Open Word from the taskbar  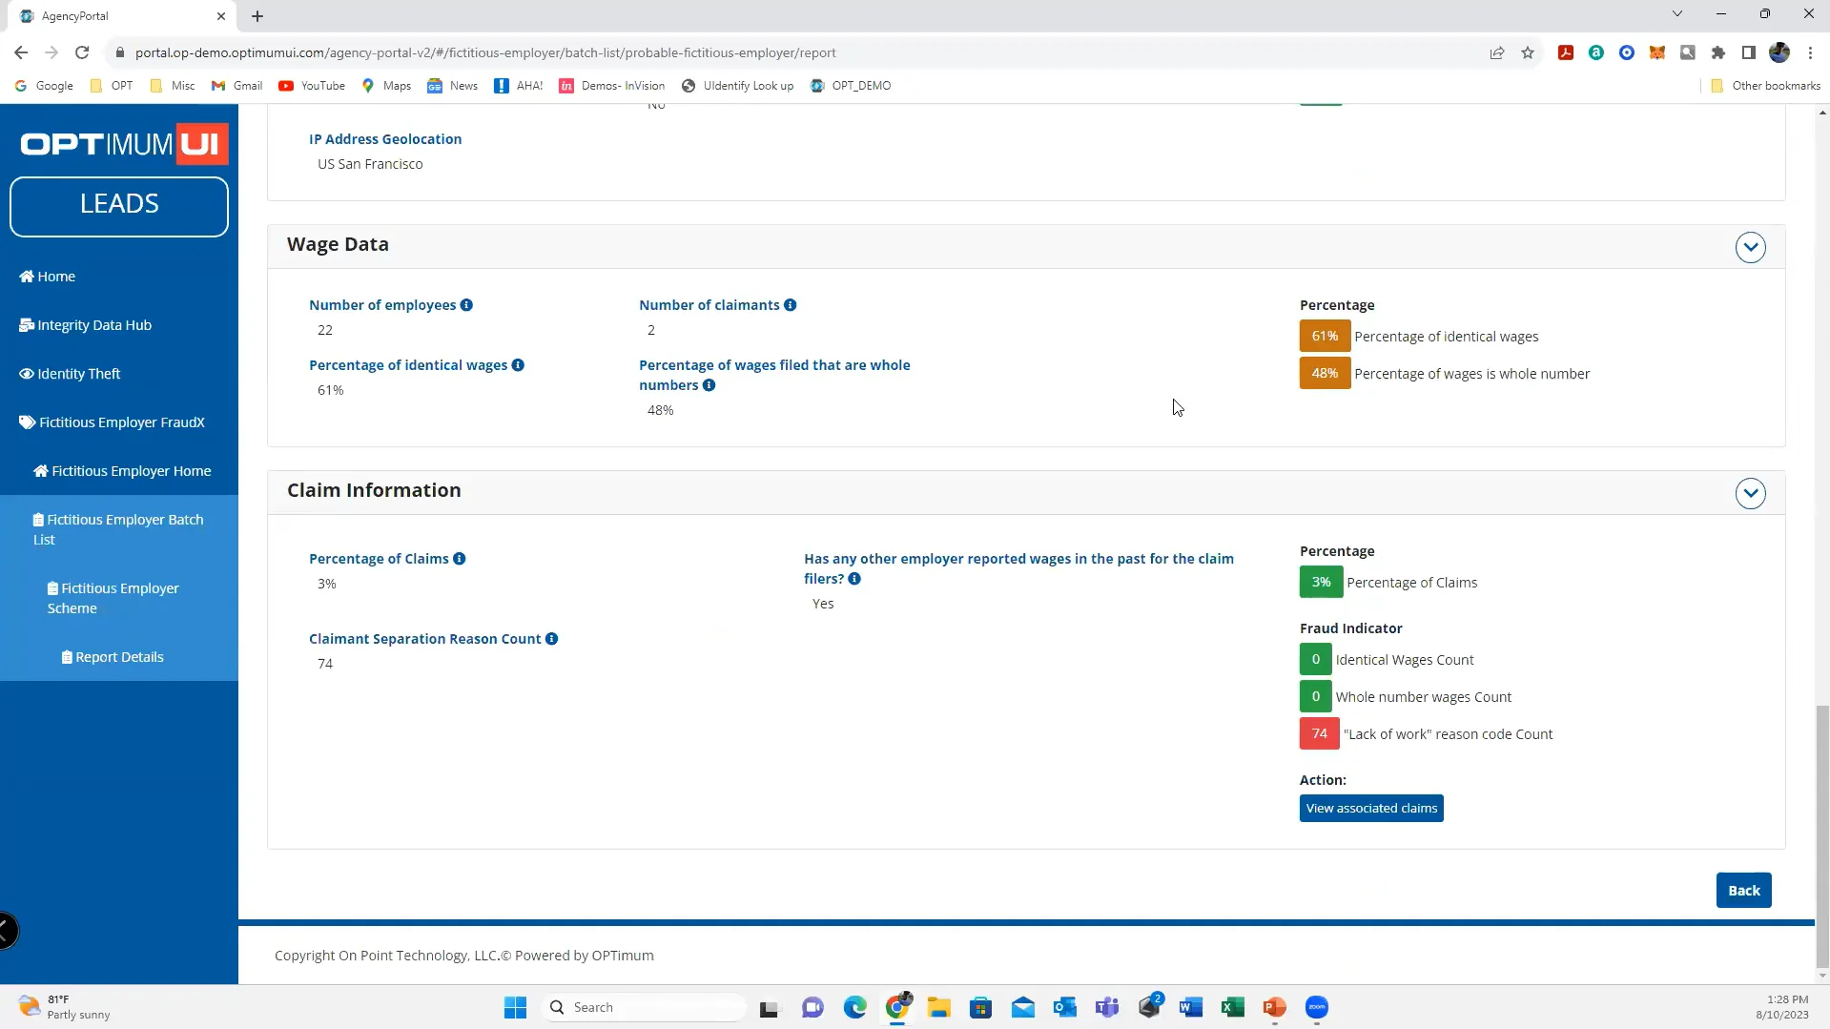[x=1190, y=1007]
